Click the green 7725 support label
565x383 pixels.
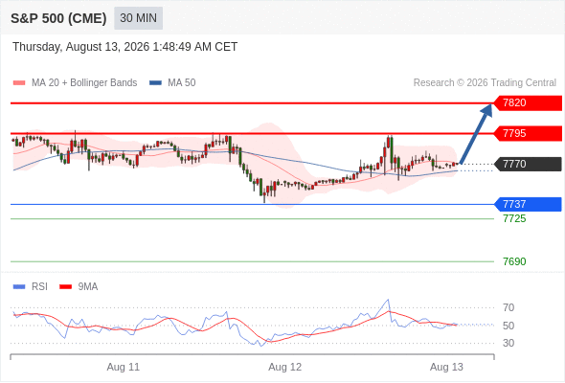click(x=514, y=218)
